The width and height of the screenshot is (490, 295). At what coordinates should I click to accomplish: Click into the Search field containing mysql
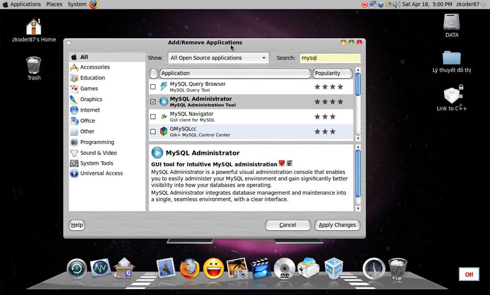(330, 58)
